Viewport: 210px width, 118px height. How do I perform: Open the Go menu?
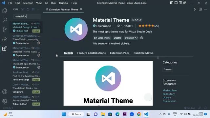pos(46,3)
